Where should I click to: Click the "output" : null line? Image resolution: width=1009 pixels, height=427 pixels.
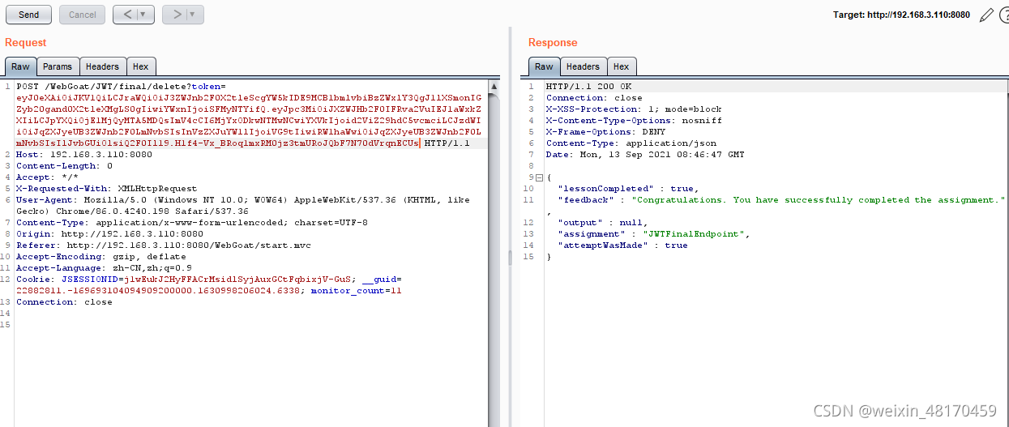coord(602,222)
